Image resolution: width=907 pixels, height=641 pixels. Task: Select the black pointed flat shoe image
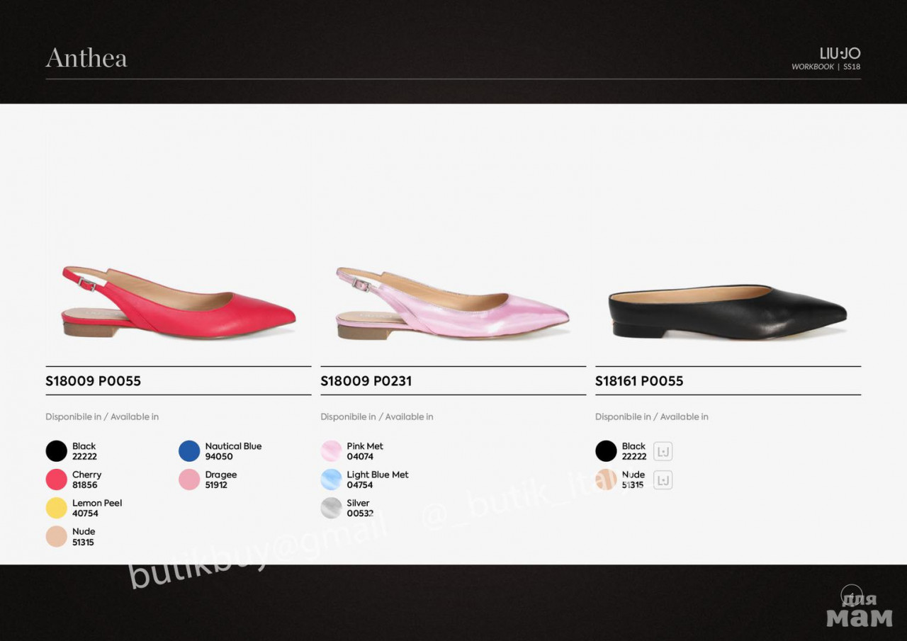click(727, 310)
